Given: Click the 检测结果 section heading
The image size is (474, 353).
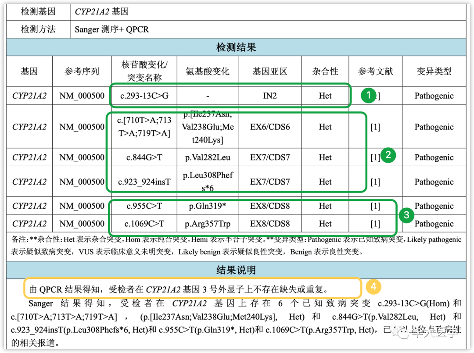Looking at the screenshot, I should click(x=236, y=47).
